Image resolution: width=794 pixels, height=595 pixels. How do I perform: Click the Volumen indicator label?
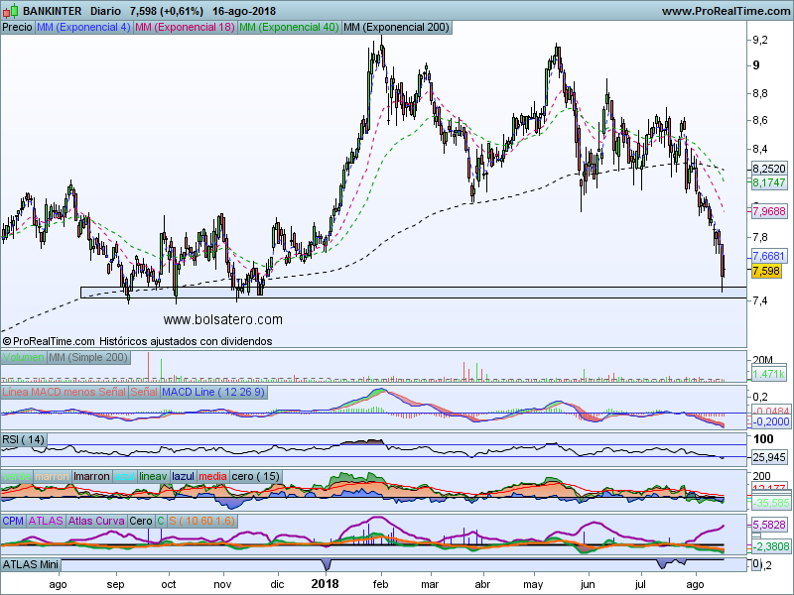coord(24,357)
